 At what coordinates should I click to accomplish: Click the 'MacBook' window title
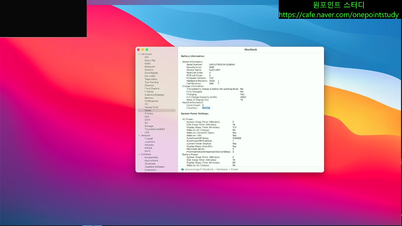pos(251,50)
